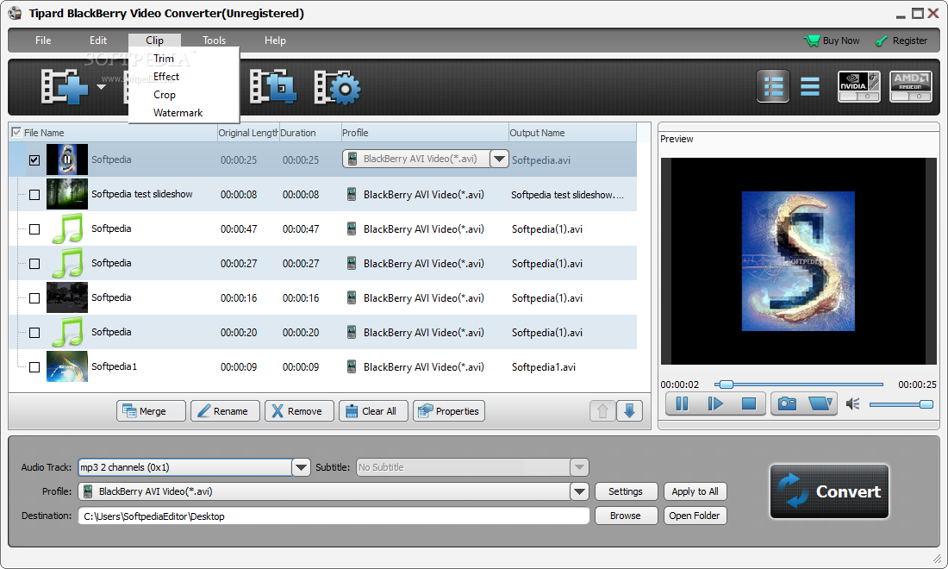Click the Add Video film-strip icon

pyautogui.click(x=64, y=87)
